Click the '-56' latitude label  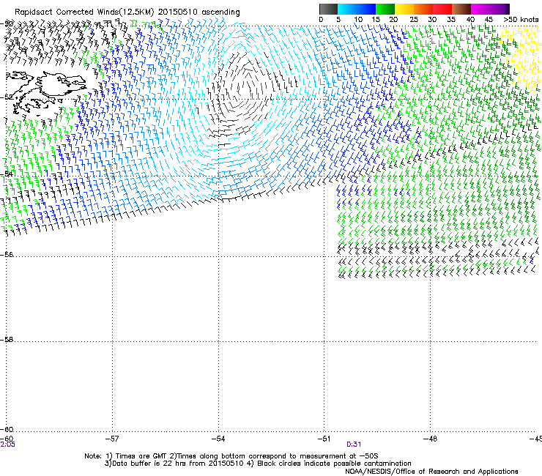pyautogui.click(x=7, y=255)
